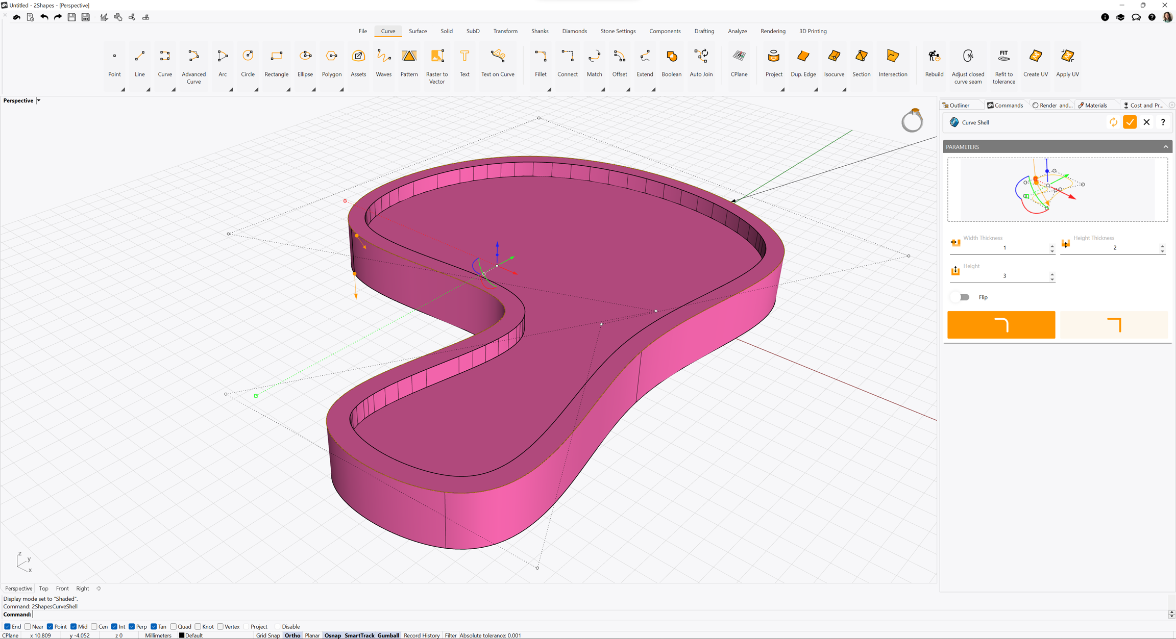Expand the Circle tool flyout arrow
Viewport: 1176px width, 639px height.
pos(256,90)
